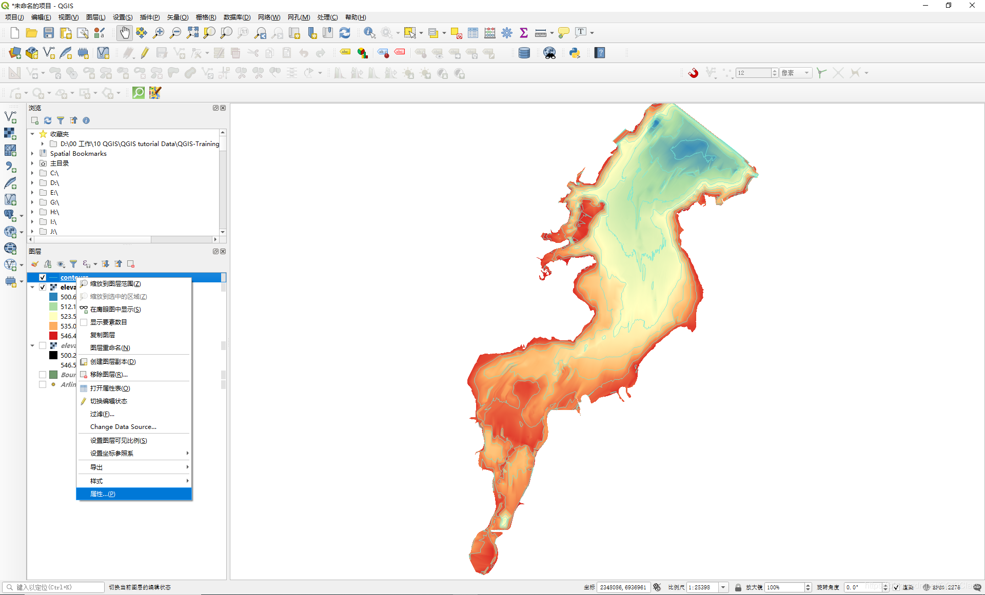
Task: Click the red 546.4 legend swatch
Action: click(53, 336)
